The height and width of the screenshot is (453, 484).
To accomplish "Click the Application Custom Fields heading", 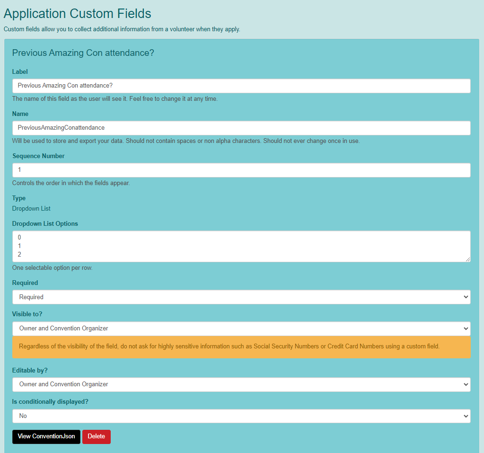I will (x=78, y=14).
